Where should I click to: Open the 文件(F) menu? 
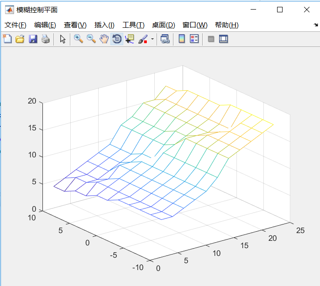(16, 25)
